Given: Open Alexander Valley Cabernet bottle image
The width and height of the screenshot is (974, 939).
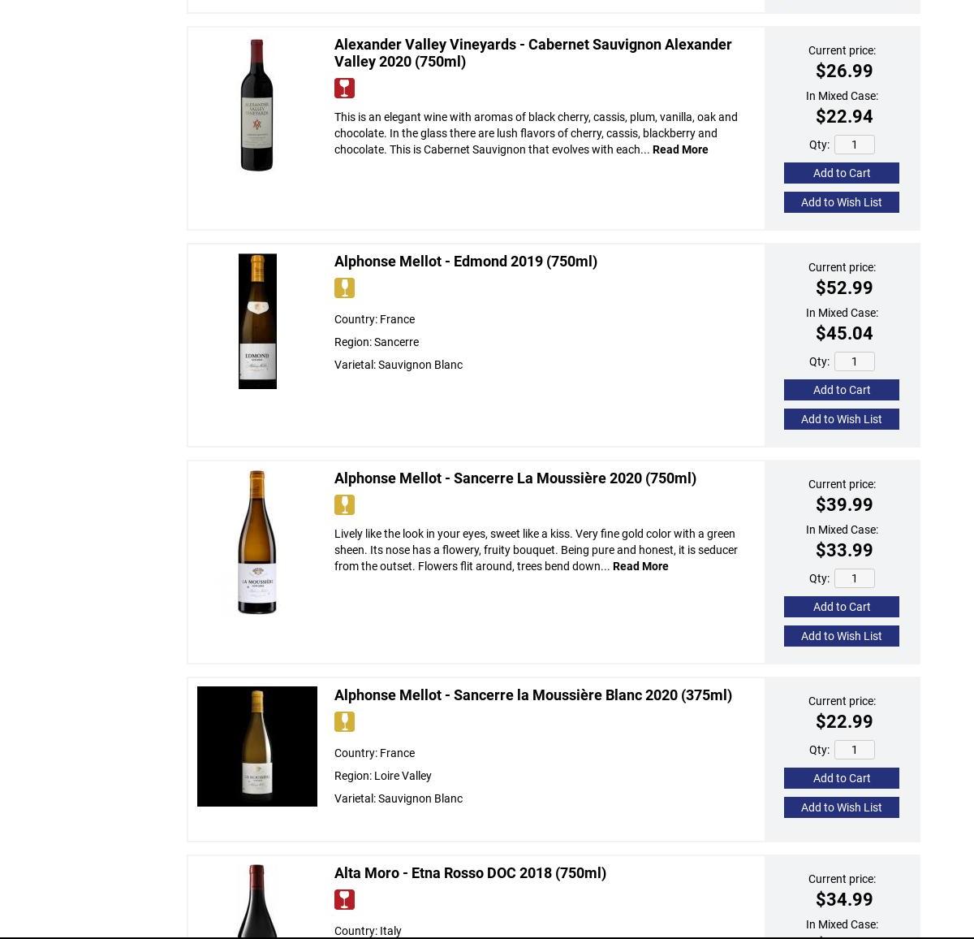Looking at the screenshot, I should [256, 106].
